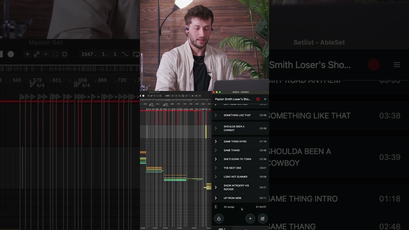The height and width of the screenshot is (230, 409).
Task: Click the 24:00 mark on the bottom time ruler
Action: coord(180,228)
